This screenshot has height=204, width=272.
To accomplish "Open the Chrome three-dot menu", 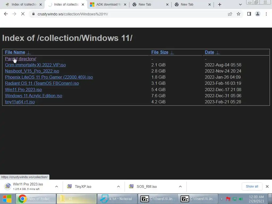I will (x=266, y=14).
